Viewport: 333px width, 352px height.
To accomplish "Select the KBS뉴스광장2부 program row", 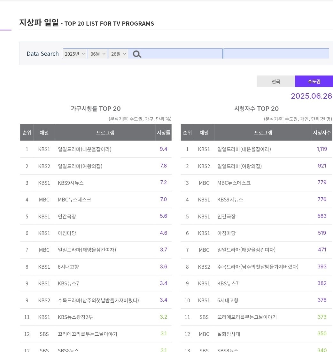I will 75,317.
